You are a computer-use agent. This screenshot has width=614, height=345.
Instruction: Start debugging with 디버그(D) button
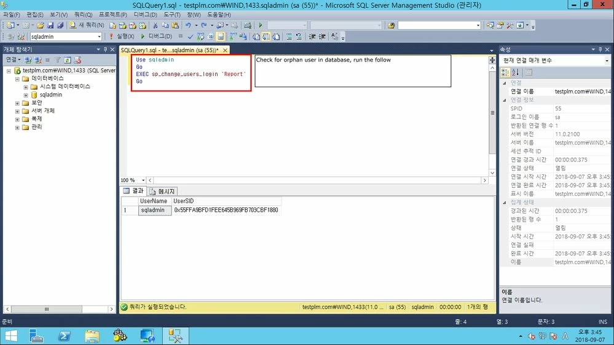click(156, 36)
